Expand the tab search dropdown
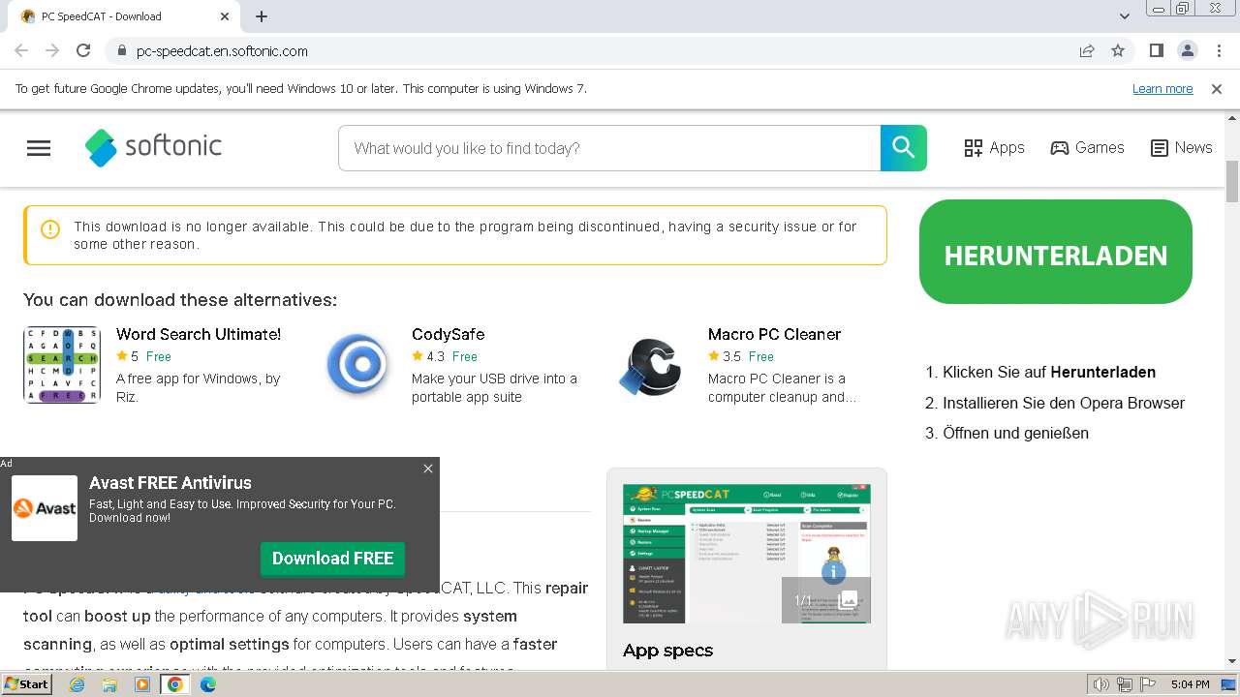1240x697 pixels. pos(1125,16)
